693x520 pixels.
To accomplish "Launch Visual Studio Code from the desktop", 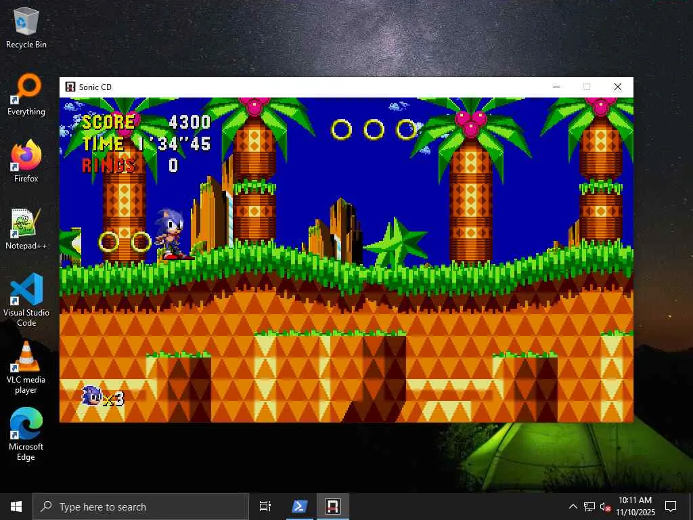I will 26,300.
